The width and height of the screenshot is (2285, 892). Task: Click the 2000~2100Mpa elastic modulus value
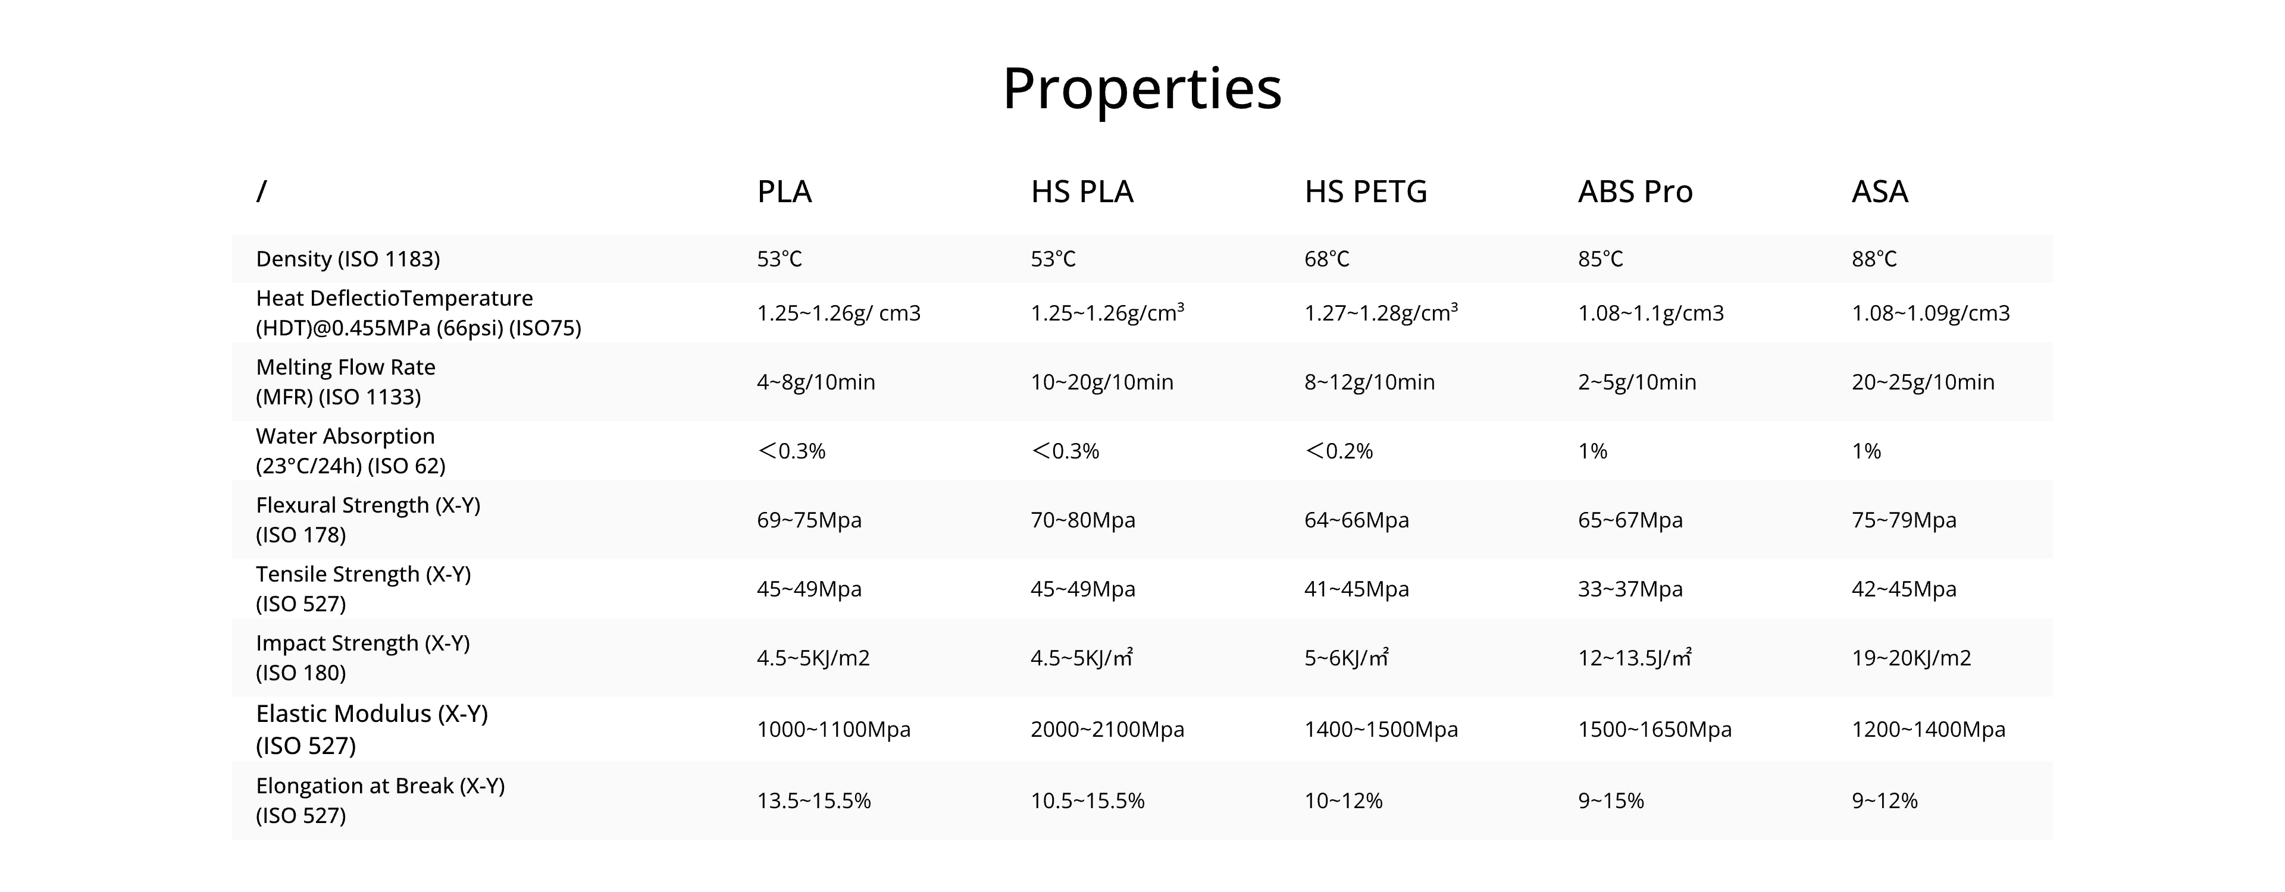[x=1107, y=730]
